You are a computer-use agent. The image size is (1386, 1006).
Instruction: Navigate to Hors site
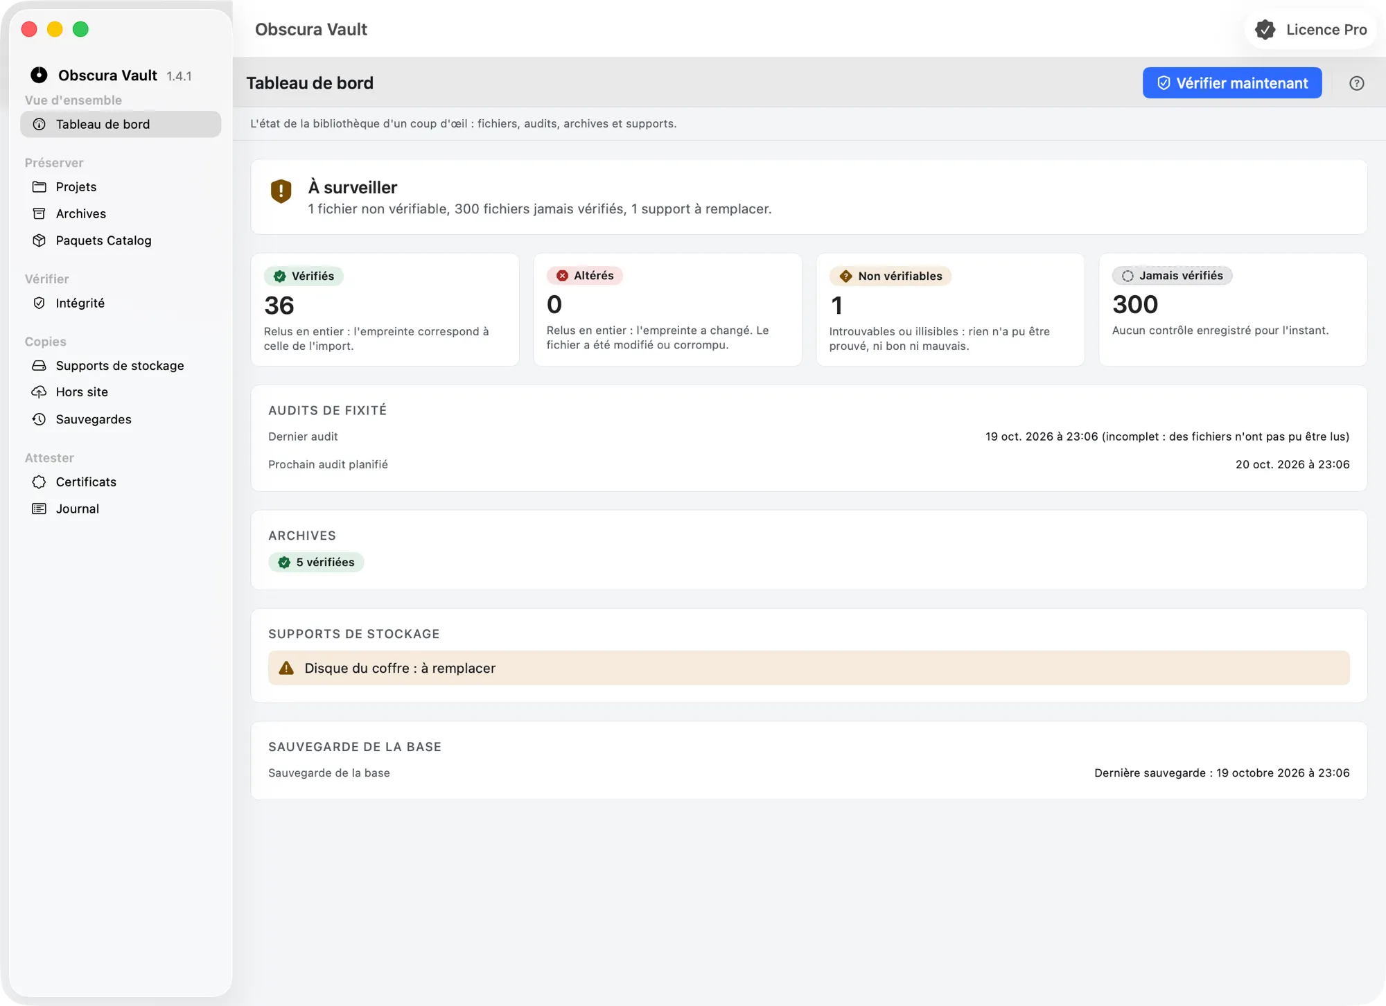[121, 392]
